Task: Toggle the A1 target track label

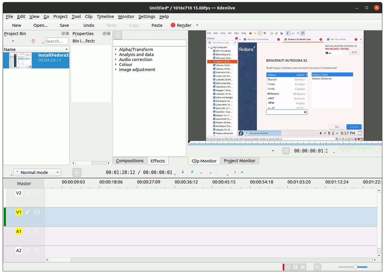Action: (x=19, y=231)
